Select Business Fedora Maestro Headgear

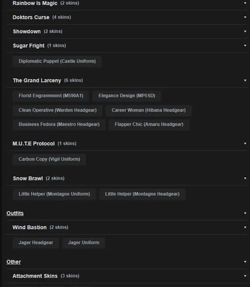click(59, 125)
